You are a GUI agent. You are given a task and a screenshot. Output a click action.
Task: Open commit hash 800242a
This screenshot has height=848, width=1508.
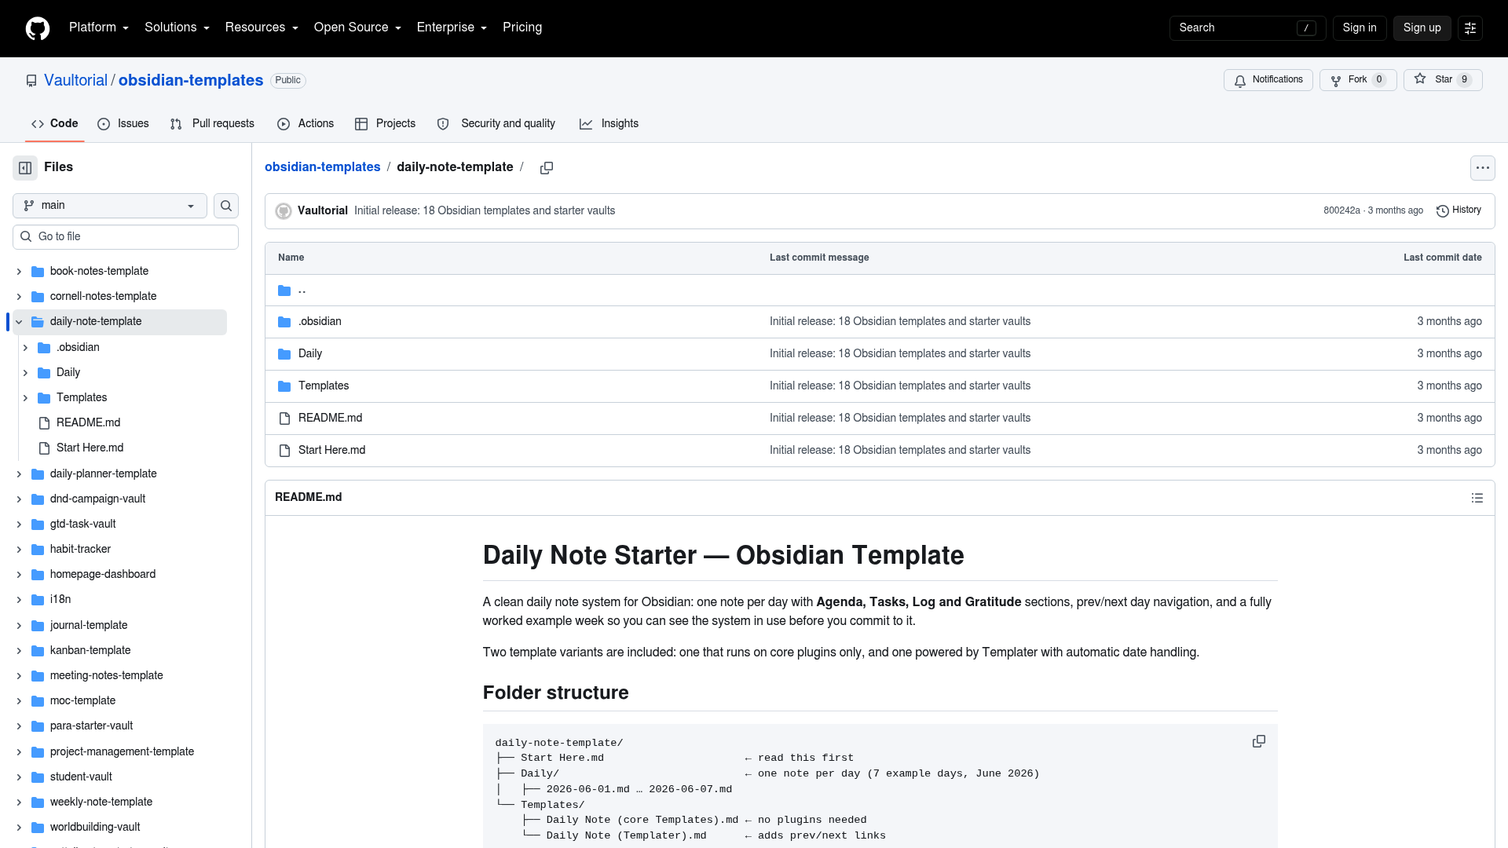click(1341, 211)
